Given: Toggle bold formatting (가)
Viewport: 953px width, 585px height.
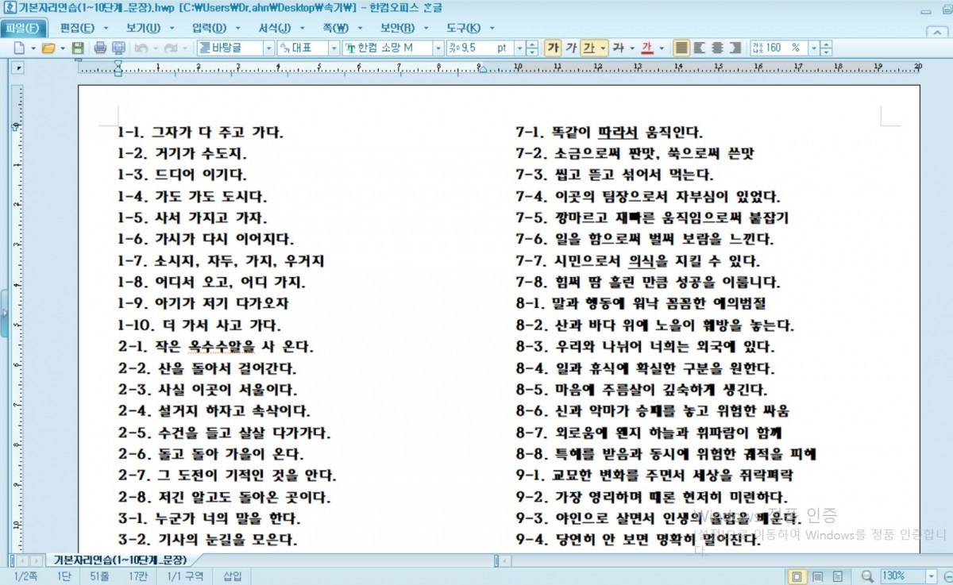Looking at the screenshot, I should pyautogui.click(x=554, y=48).
